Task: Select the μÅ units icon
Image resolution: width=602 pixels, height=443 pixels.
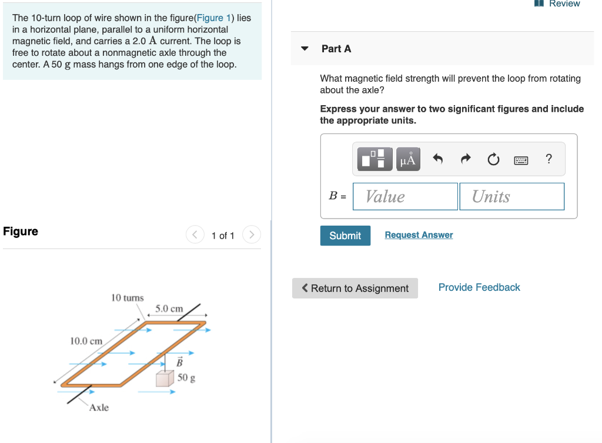Action: click(407, 159)
